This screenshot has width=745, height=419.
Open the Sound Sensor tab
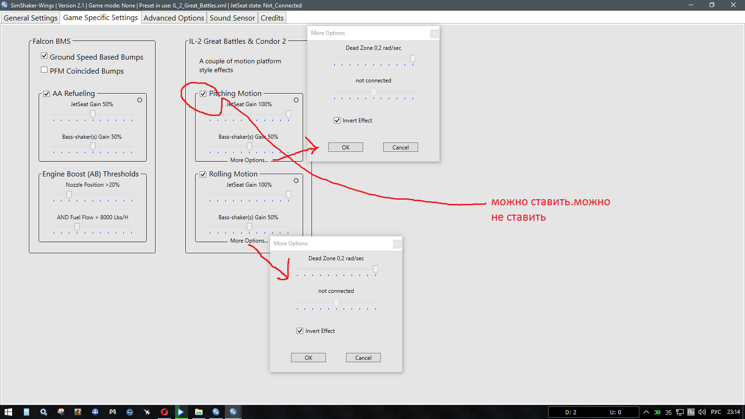[x=232, y=18]
